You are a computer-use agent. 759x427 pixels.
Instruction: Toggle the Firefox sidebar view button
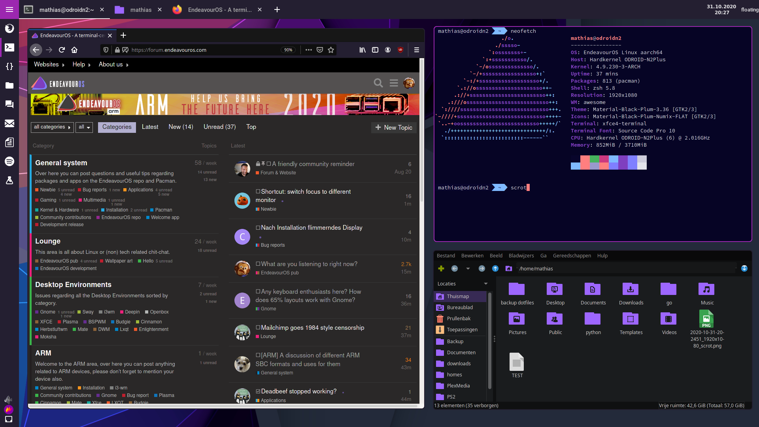pos(375,50)
